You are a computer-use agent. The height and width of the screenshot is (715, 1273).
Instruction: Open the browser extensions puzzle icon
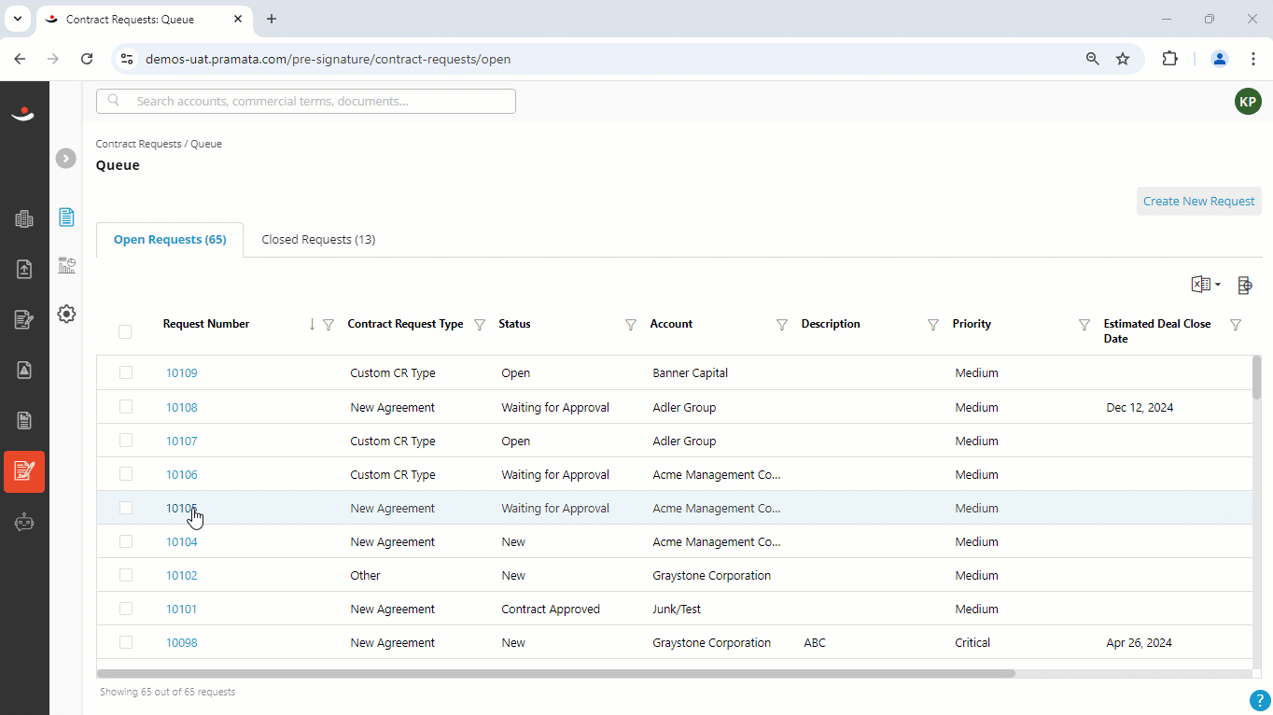1170,59
